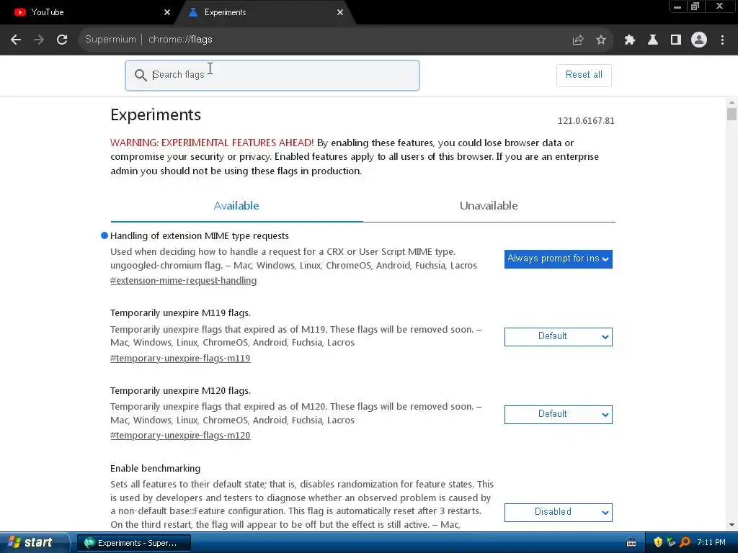Image resolution: width=738 pixels, height=553 pixels.
Task: Click the vertical scrollbar thumb
Action: [732, 114]
